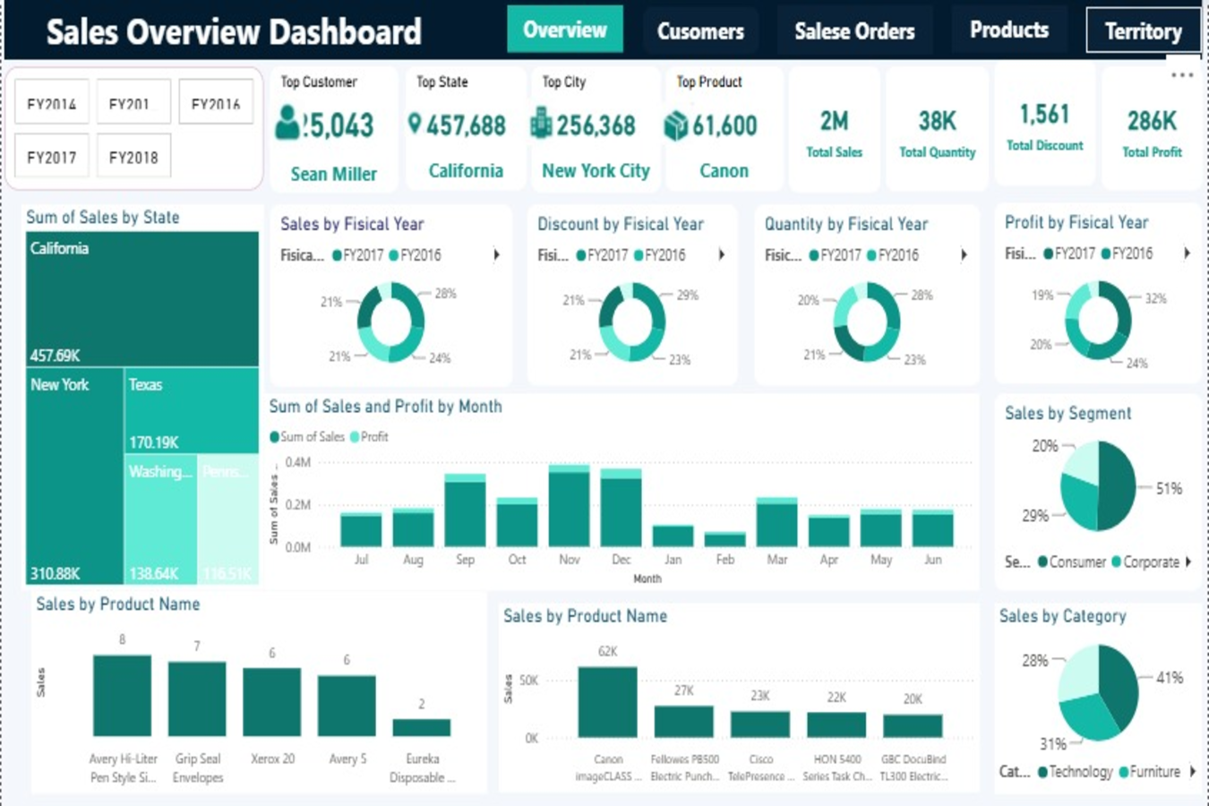Select the Avery Hi-Liter product bar

coord(122,695)
